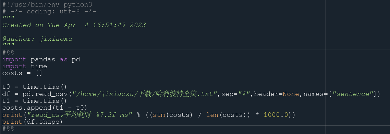Image resolution: width=390 pixels, height=134 pixels.
Task: Click the "pd.read_csv" function call
Action: pyautogui.click(x=45, y=94)
